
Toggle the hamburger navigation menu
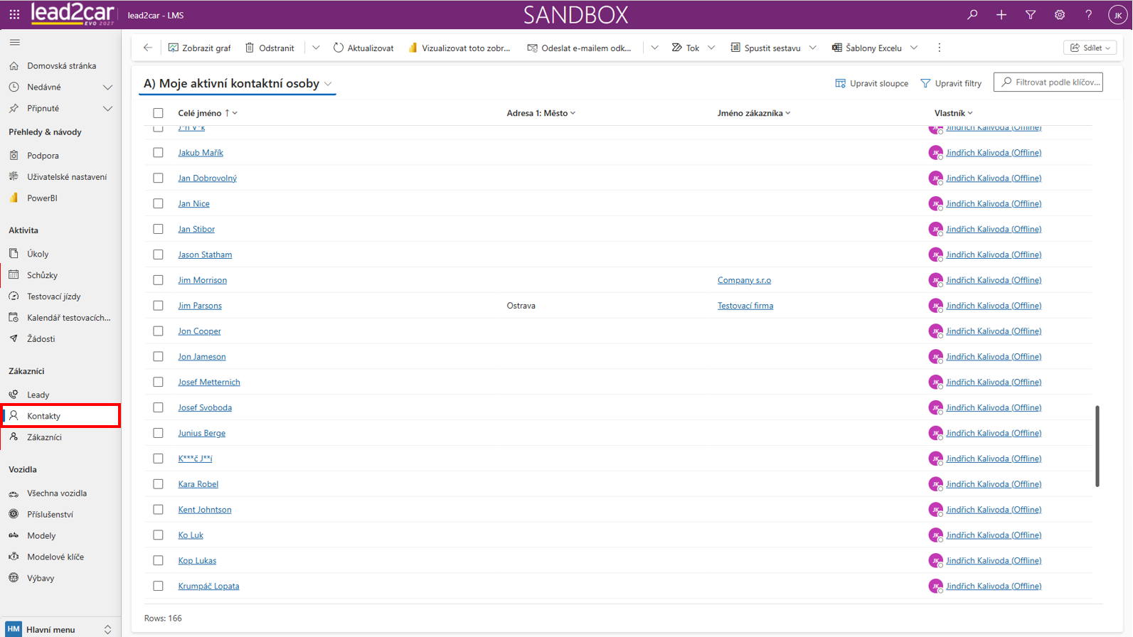coord(14,43)
